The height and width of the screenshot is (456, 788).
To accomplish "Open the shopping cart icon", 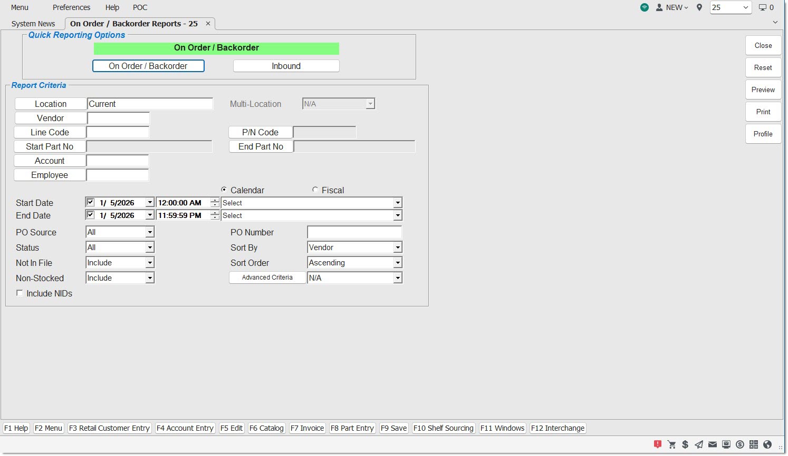I will pos(671,444).
